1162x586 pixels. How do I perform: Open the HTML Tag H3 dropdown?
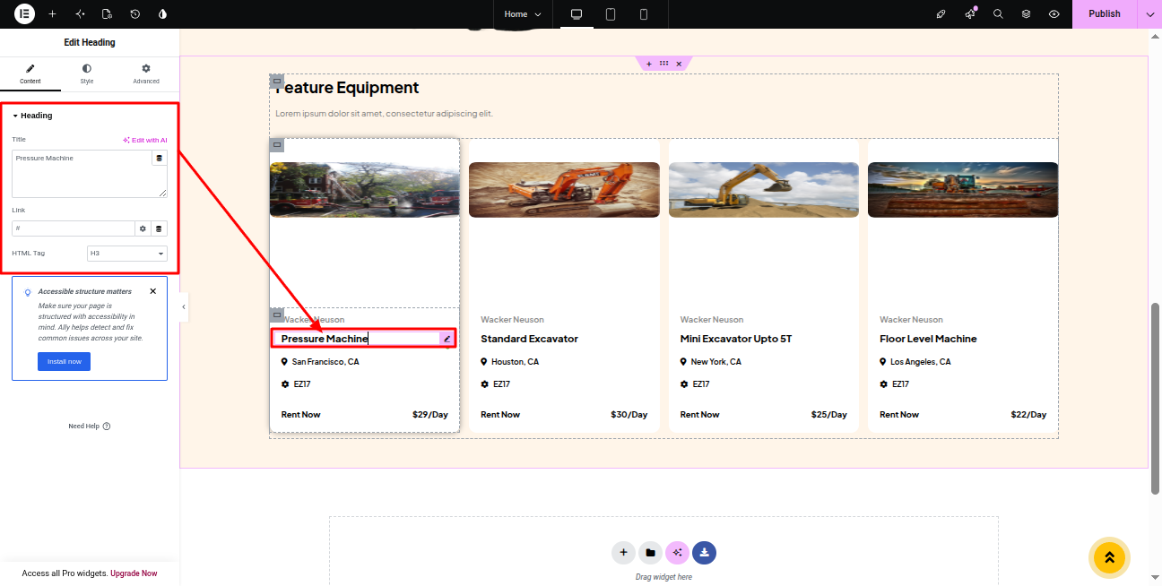click(127, 254)
